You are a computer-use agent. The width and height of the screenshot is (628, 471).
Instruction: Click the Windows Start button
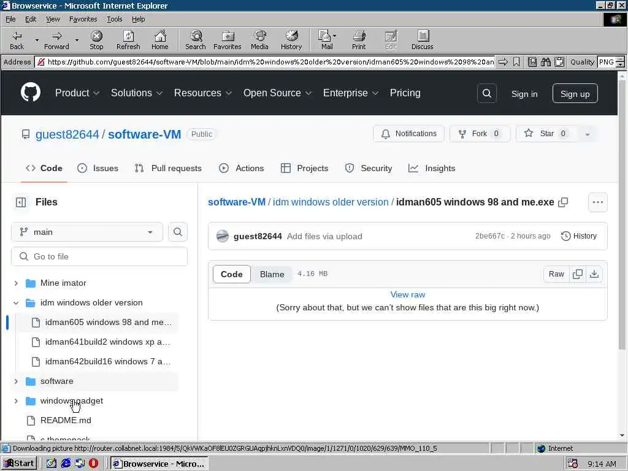point(19,464)
